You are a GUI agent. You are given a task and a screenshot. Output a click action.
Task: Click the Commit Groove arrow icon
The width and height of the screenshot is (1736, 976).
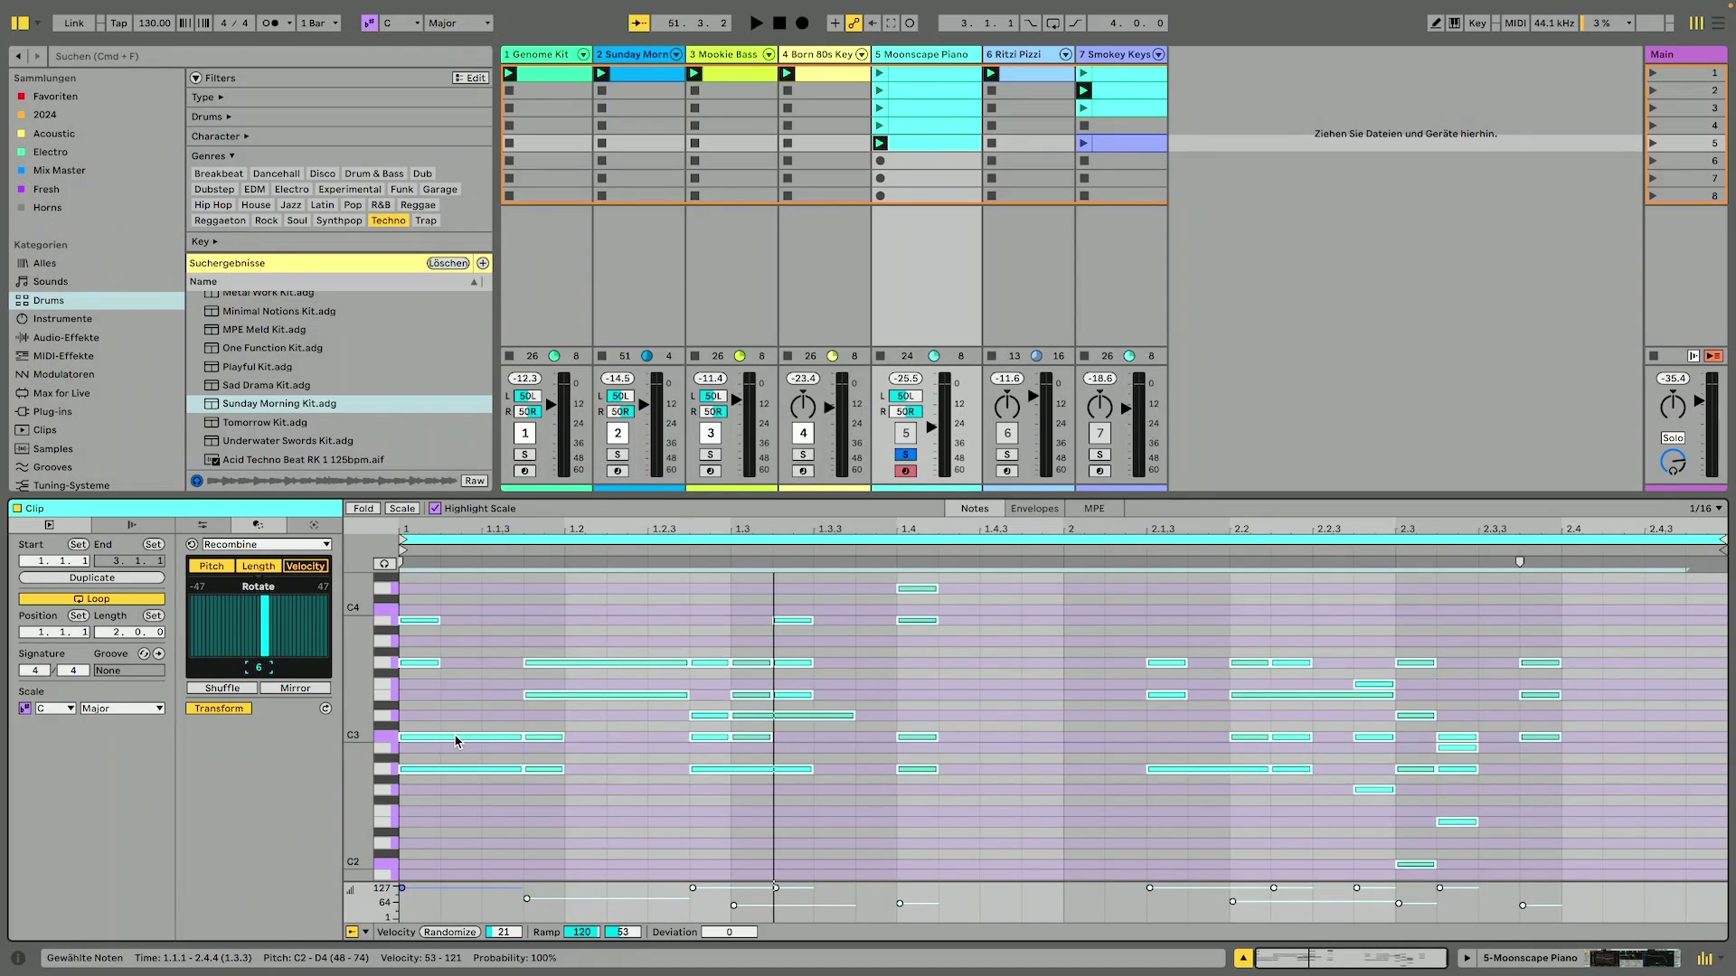point(159,653)
